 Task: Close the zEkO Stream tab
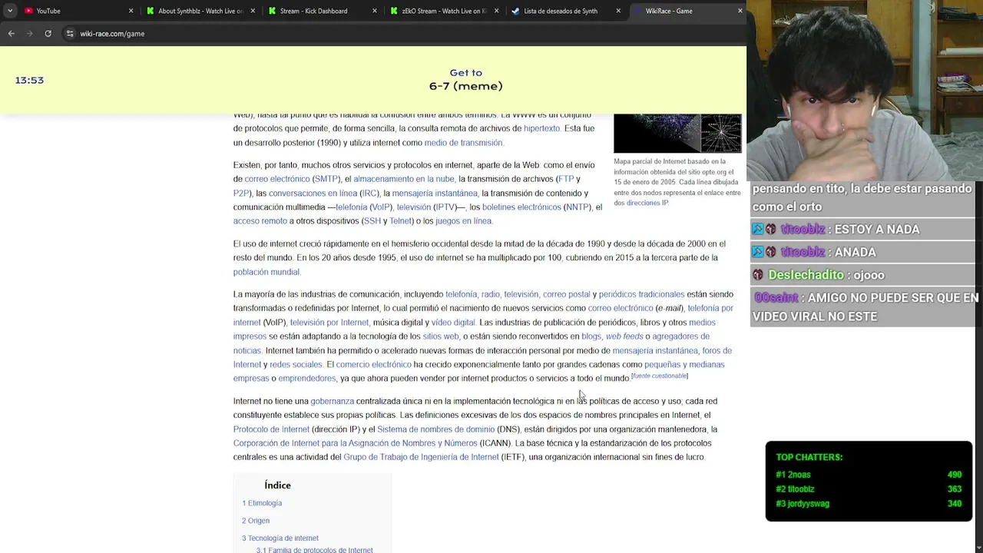(497, 11)
